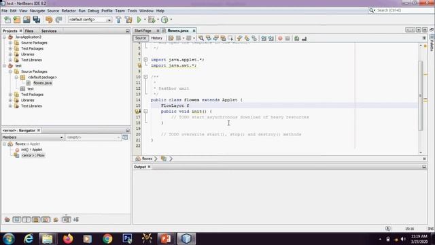Click the editor Find Selection magnifier icon

pos(201,38)
